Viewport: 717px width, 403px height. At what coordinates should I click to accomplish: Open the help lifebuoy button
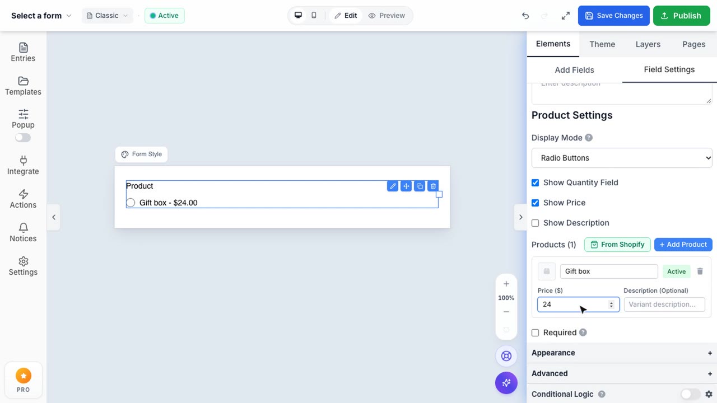(x=506, y=356)
